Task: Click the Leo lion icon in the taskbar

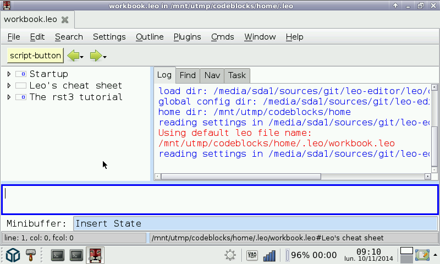Action: (x=95, y=255)
